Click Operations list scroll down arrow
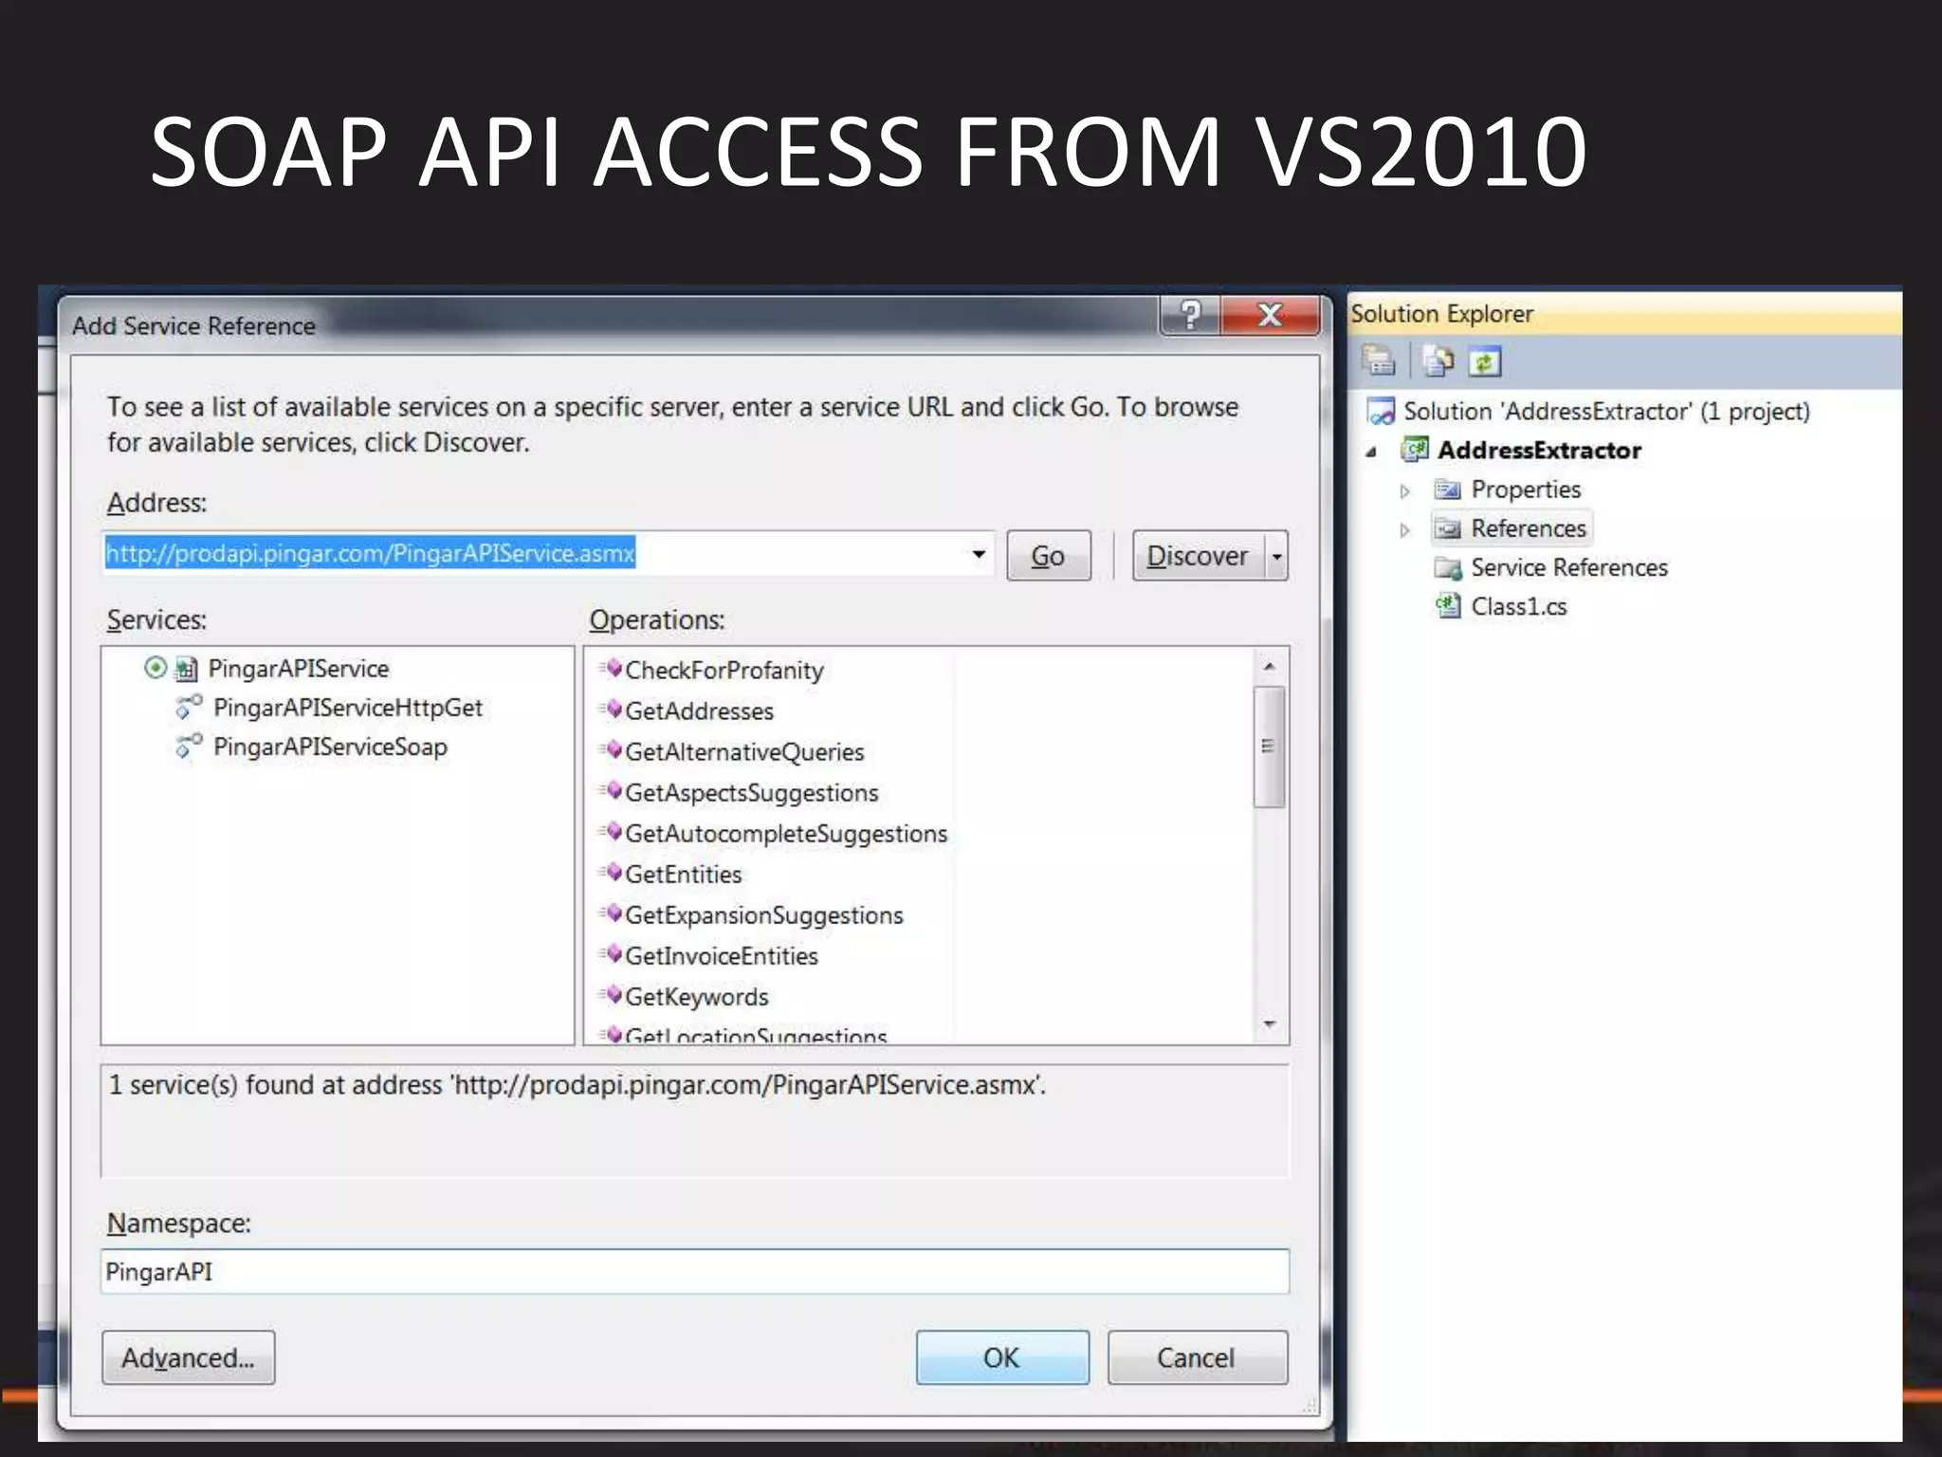The image size is (1942, 1457). [x=1270, y=1024]
